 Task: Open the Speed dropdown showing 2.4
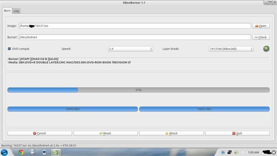[x=131, y=49]
